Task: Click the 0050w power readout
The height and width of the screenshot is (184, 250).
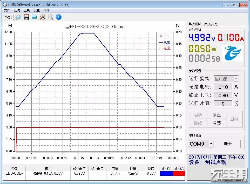Action: coord(202,49)
